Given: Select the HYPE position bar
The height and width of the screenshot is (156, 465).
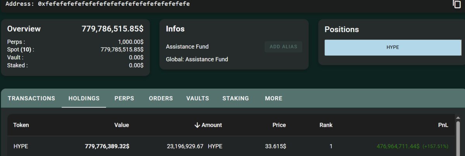Looking at the screenshot, I should 393,47.
